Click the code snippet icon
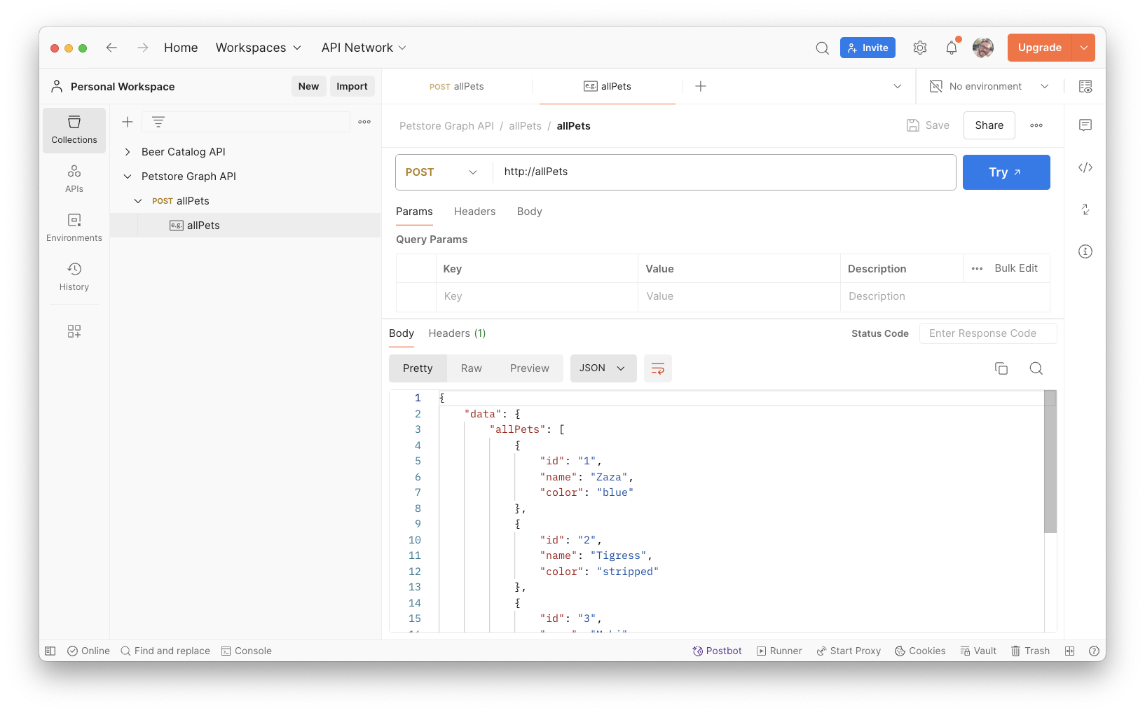This screenshot has width=1145, height=713. 1085,167
